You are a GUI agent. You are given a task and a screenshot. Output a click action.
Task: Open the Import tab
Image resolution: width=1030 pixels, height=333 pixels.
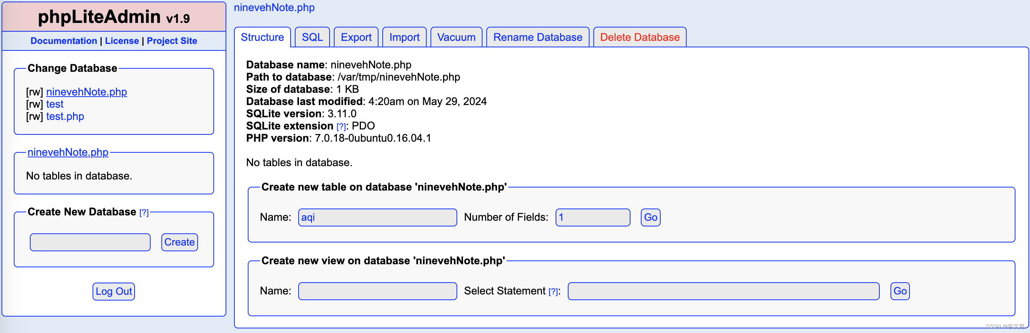(404, 37)
